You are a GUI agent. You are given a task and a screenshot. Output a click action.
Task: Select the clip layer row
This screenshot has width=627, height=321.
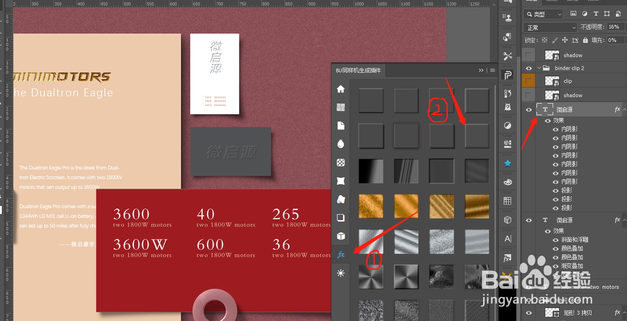coord(575,81)
